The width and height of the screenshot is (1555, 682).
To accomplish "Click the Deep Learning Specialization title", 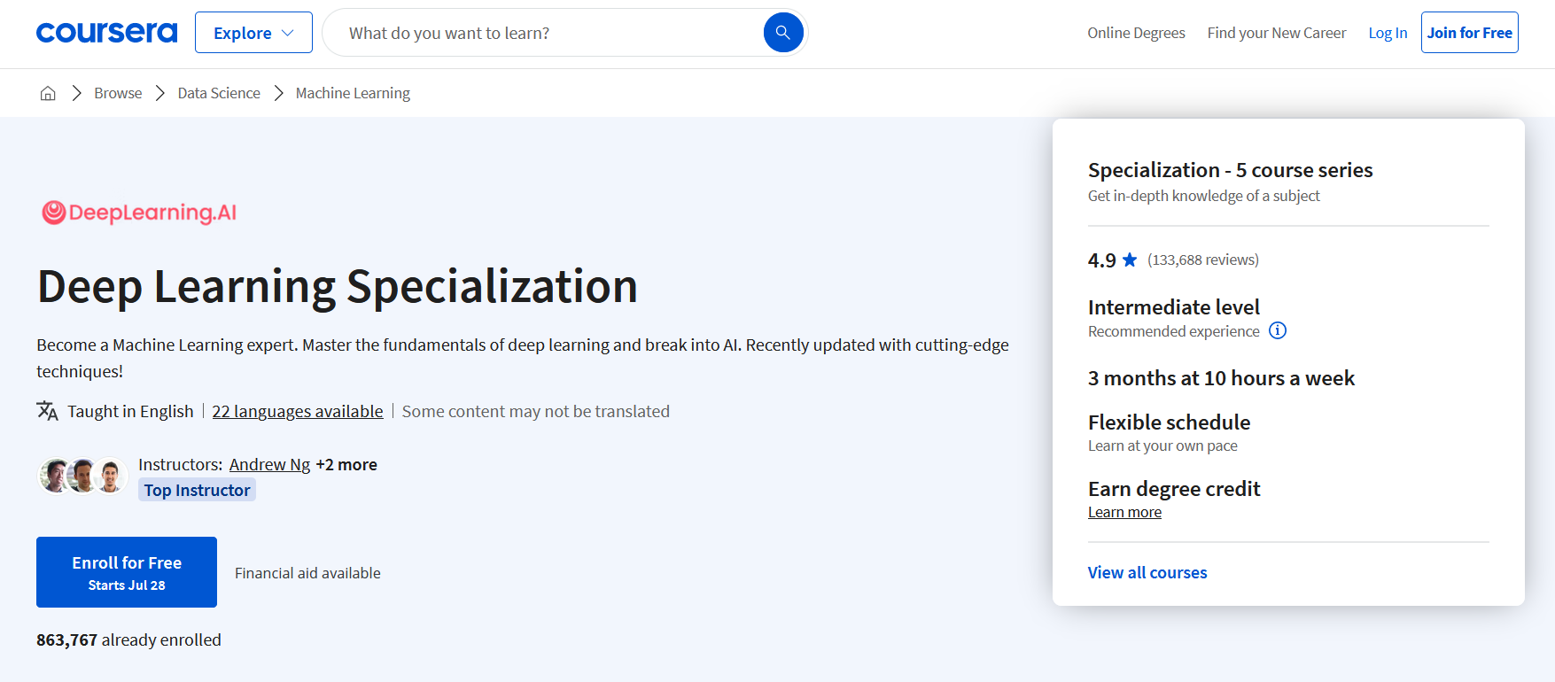I will 338,286.
